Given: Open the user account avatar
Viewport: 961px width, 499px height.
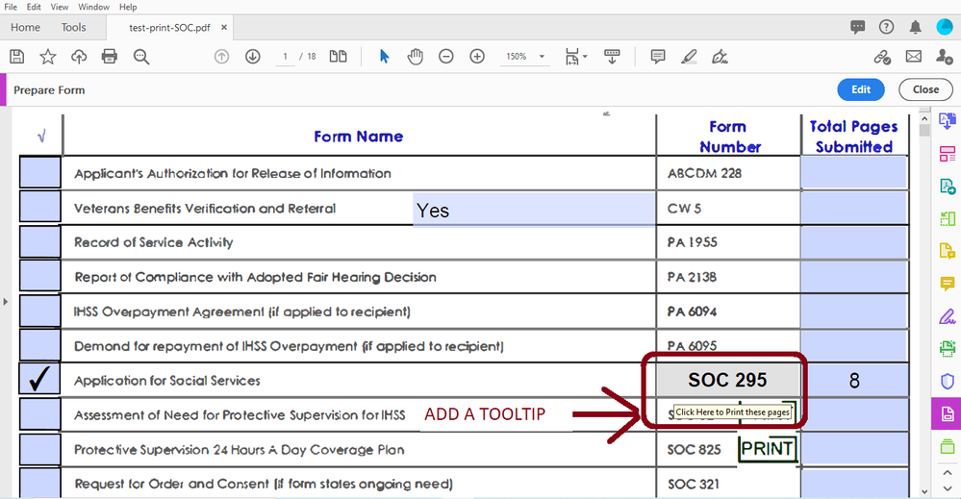Looking at the screenshot, I should [x=945, y=27].
